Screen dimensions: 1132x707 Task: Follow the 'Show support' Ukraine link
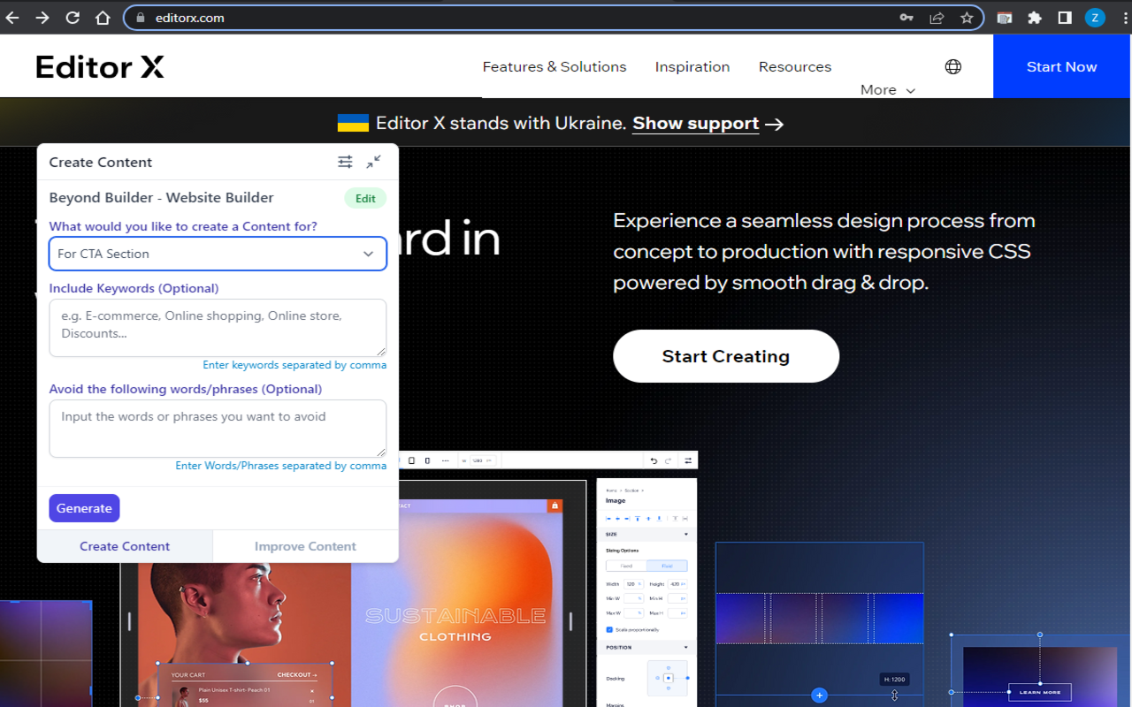pos(695,124)
